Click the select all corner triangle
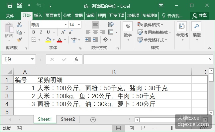This screenshot has width=215, height=132. [x=10, y=72]
